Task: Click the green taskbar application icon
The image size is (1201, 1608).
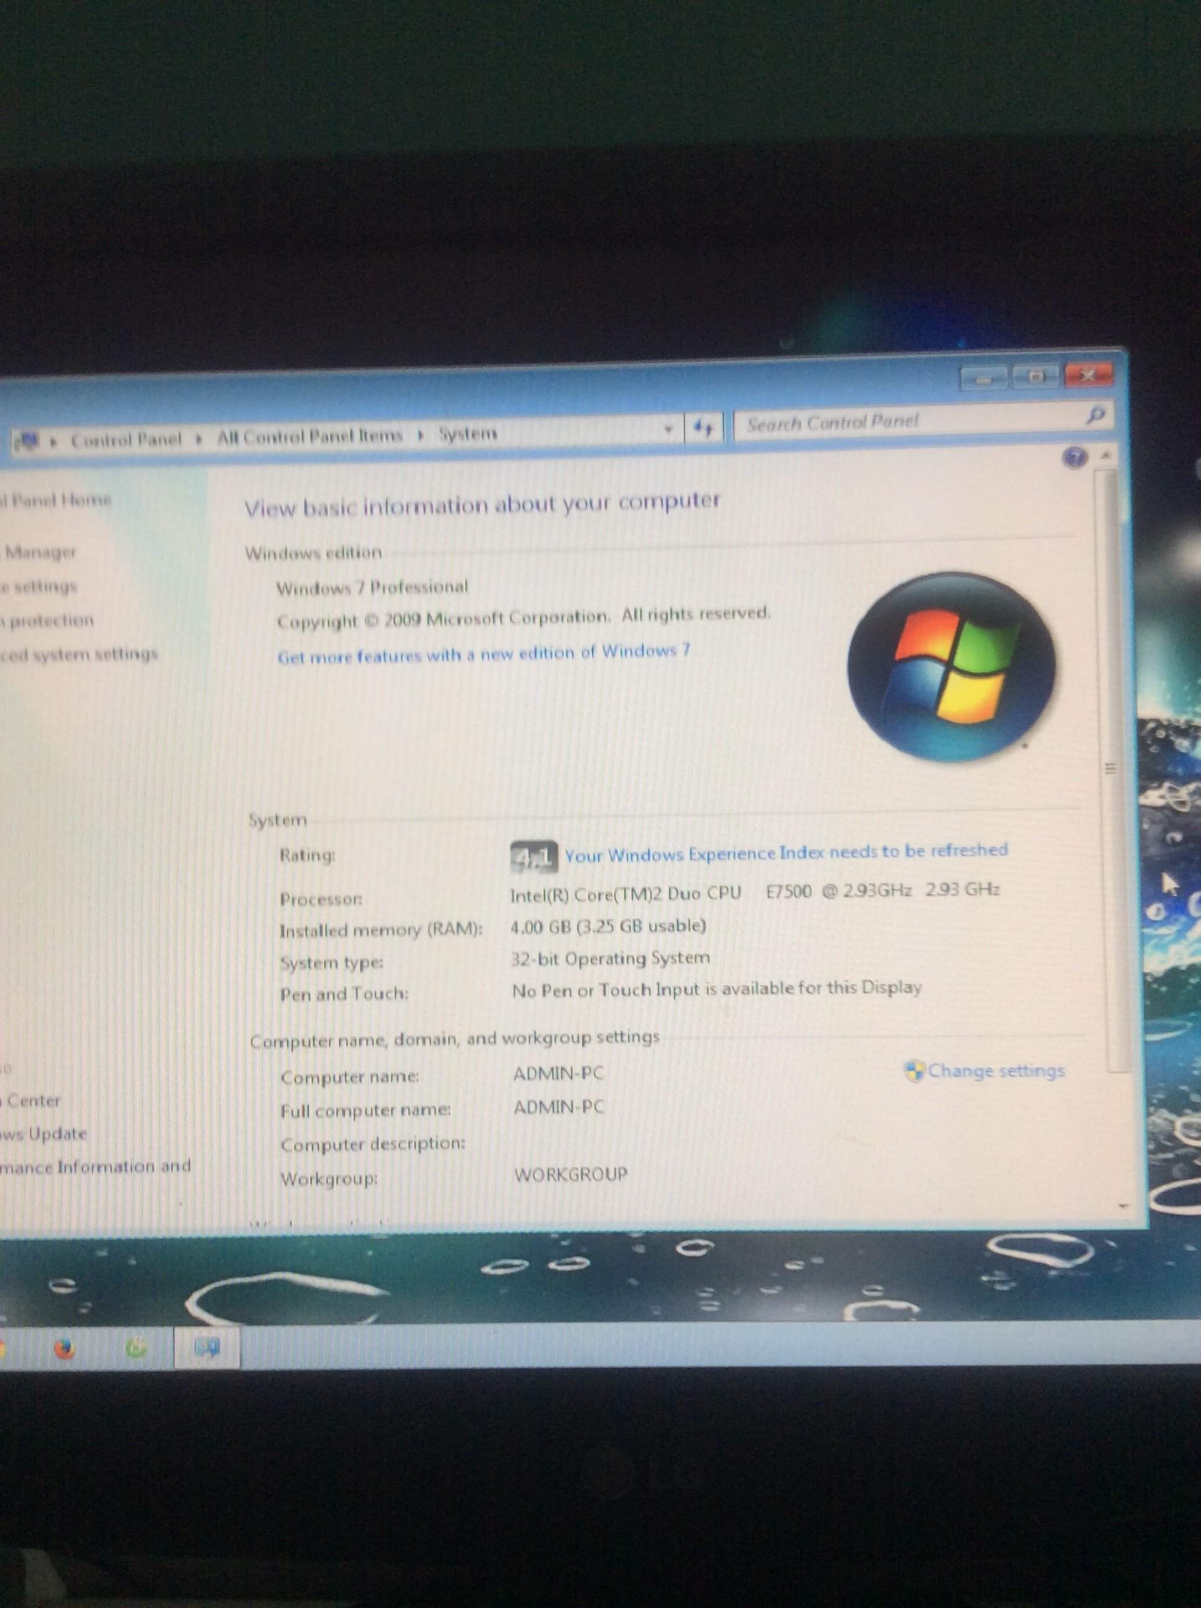Action: (x=136, y=1349)
